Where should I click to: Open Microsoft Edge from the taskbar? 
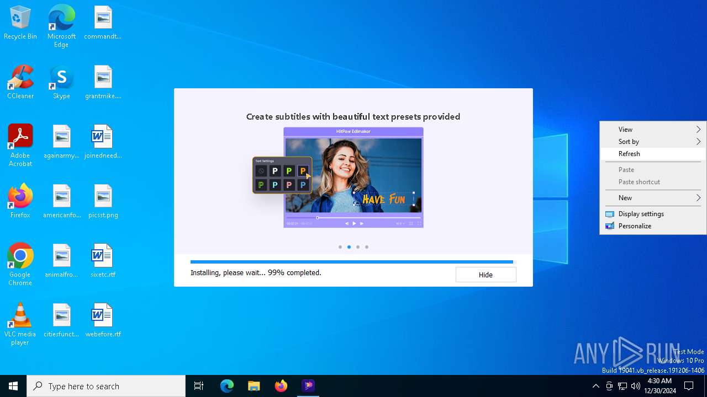click(x=227, y=386)
